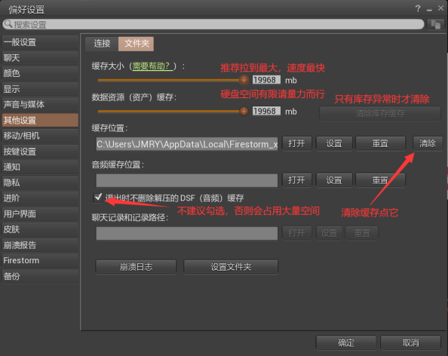Click the 缓存大小 slider handle
This screenshot has height=356, width=448.
click(244, 80)
